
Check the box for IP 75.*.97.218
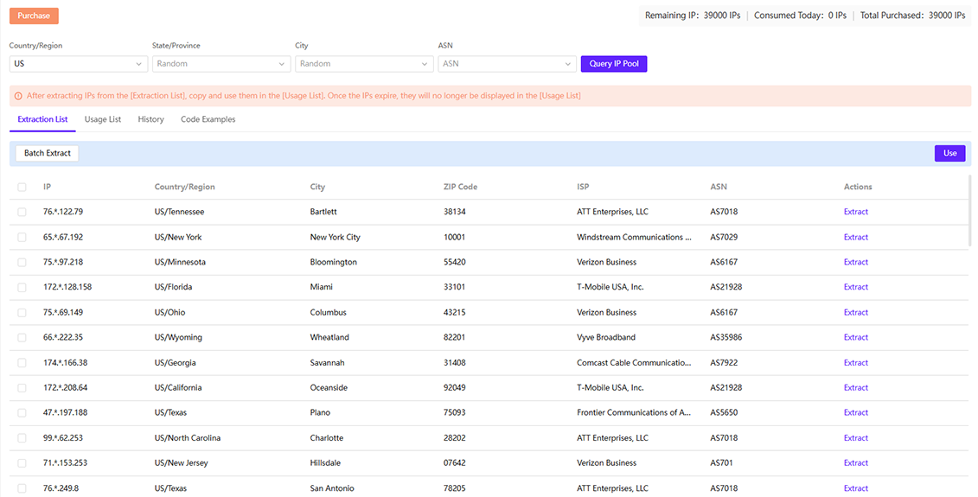[22, 262]
